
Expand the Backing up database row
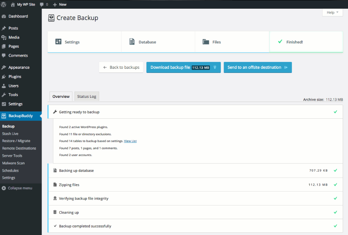pos(195,170)
